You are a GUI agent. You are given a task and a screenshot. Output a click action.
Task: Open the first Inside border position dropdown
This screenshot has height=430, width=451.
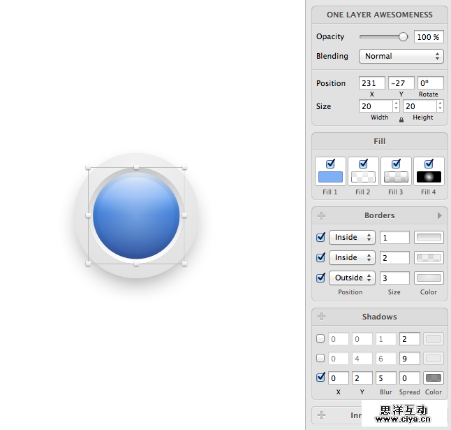coord(352,237)
